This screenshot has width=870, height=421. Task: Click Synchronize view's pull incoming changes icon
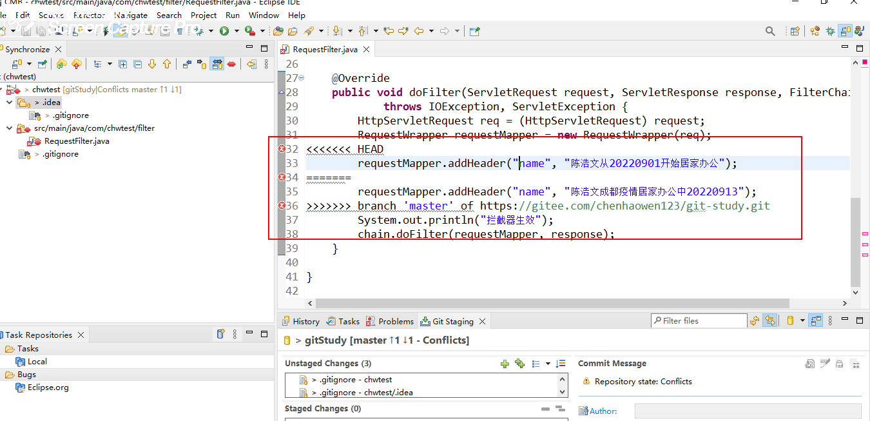point(61,64)
